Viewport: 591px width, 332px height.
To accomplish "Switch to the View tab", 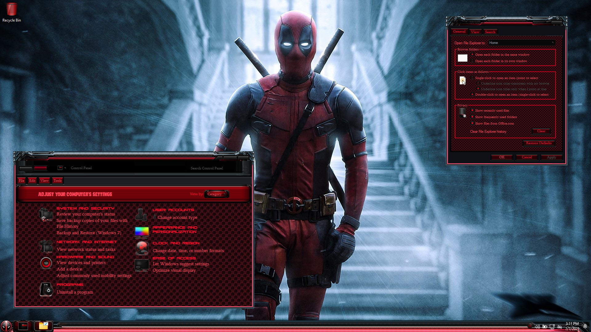I will [x=475, y=32].
